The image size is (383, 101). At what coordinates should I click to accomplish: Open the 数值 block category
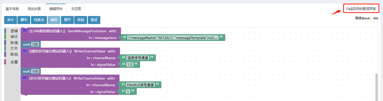[x=12, y=43]
